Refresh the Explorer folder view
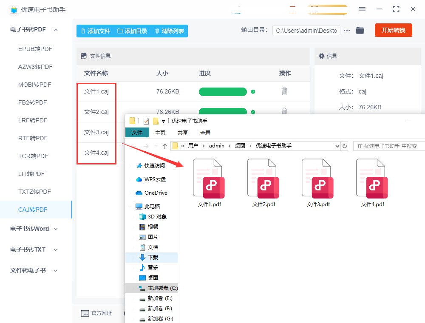The height and width of the screenshot is (323, 425). click(345, 146)
